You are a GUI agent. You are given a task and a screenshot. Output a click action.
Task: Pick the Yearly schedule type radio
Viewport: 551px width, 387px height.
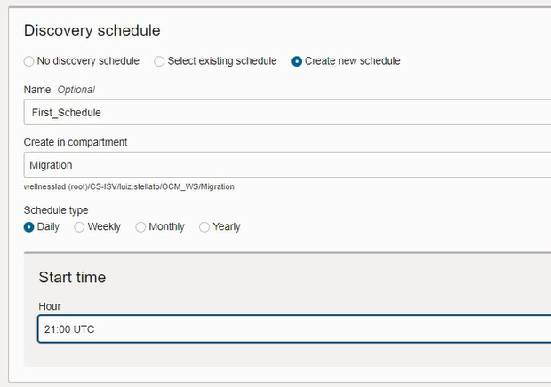[x=204, y=226]
